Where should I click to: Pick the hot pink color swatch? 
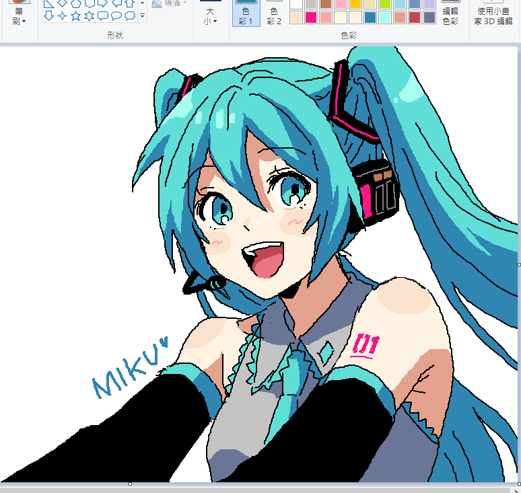311,17
